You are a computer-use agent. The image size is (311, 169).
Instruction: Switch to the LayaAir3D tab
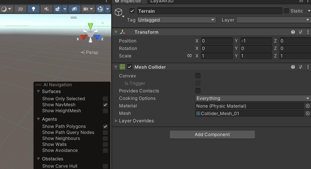click(x=162, y=1)
